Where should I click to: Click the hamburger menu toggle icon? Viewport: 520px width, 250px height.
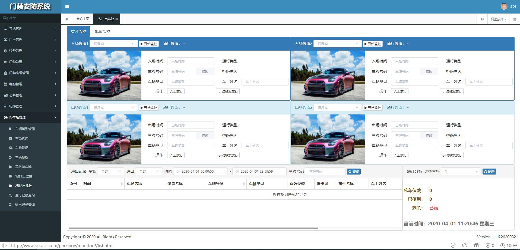click(x=67, y=6)
